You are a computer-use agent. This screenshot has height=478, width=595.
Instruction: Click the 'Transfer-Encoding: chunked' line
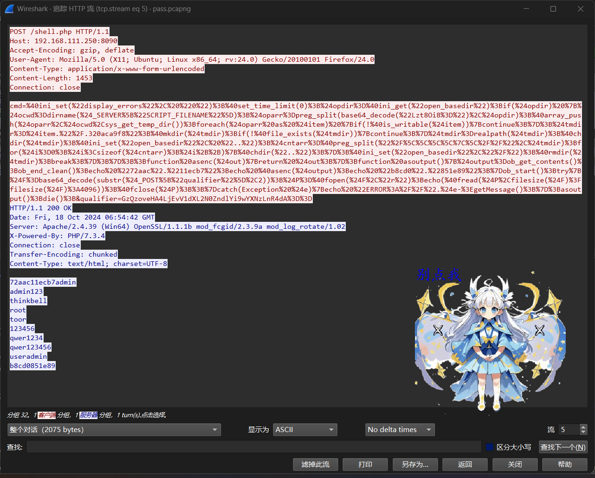pyautogui.click(x=64, y=254)
